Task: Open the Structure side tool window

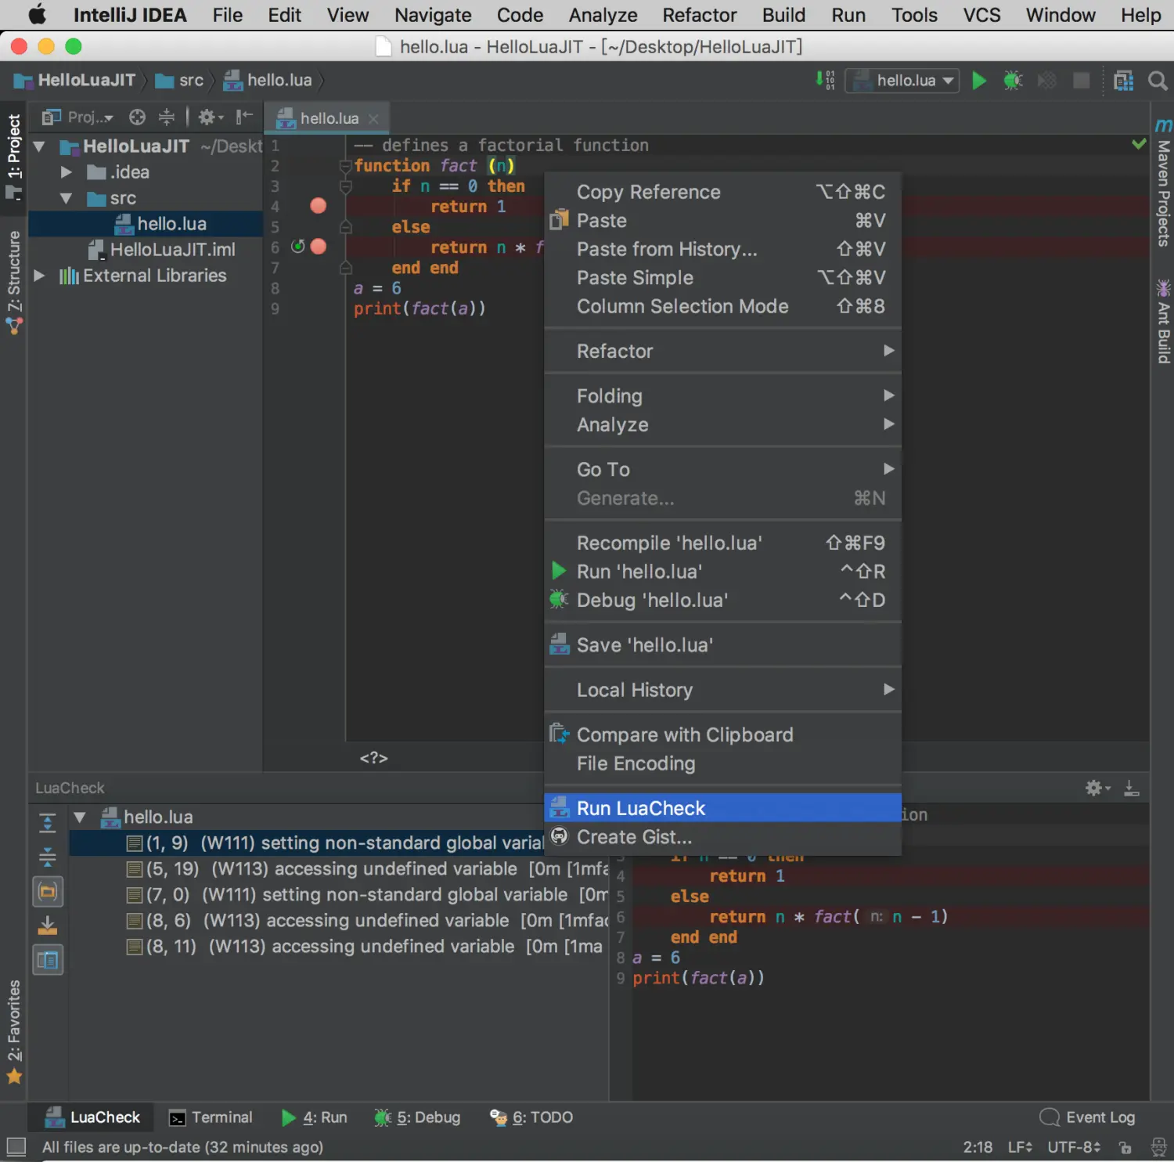Action: pyautogui.click(x=14, y=282)
